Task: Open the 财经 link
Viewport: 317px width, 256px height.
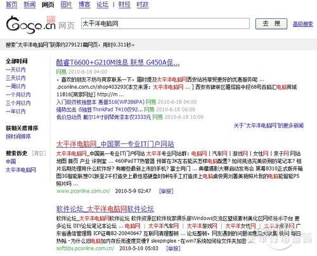Action: tap(124, 4)
